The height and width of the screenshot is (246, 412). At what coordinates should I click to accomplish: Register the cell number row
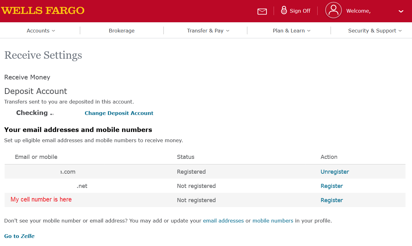pos(332,200)
